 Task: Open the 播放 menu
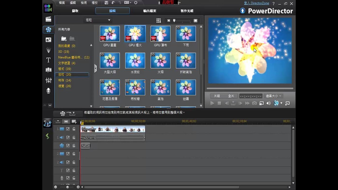(x=94, y=3)
